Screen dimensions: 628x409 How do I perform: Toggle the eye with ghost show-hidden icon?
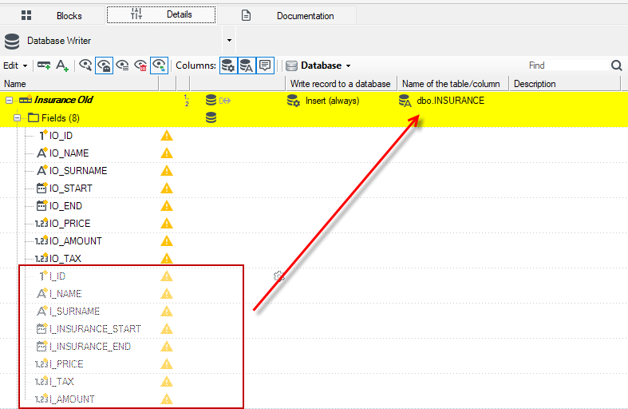click(104, 66)
